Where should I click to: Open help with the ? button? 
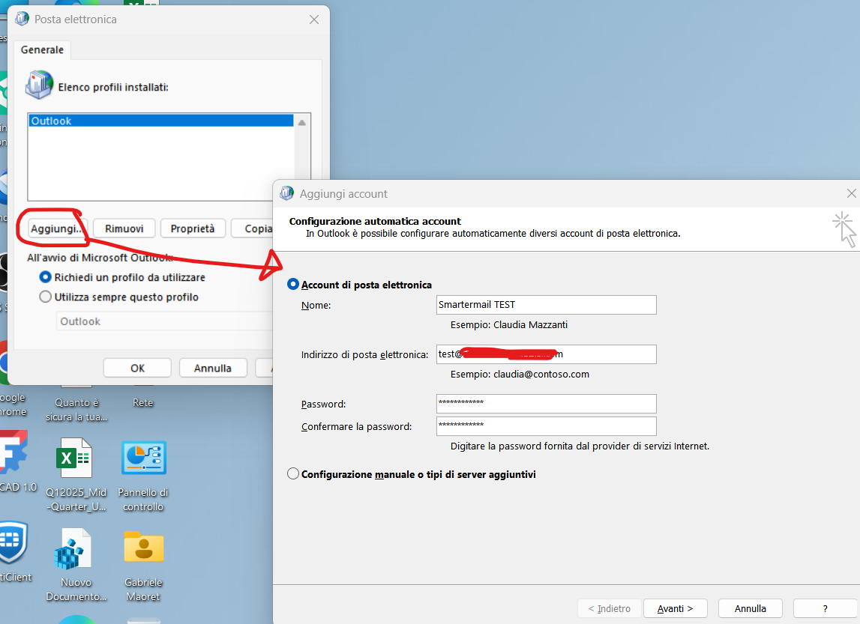point(825,609)
